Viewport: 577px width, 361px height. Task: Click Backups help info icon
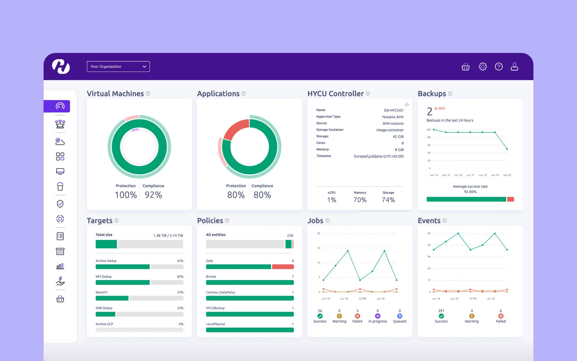[x=450, y=94]
